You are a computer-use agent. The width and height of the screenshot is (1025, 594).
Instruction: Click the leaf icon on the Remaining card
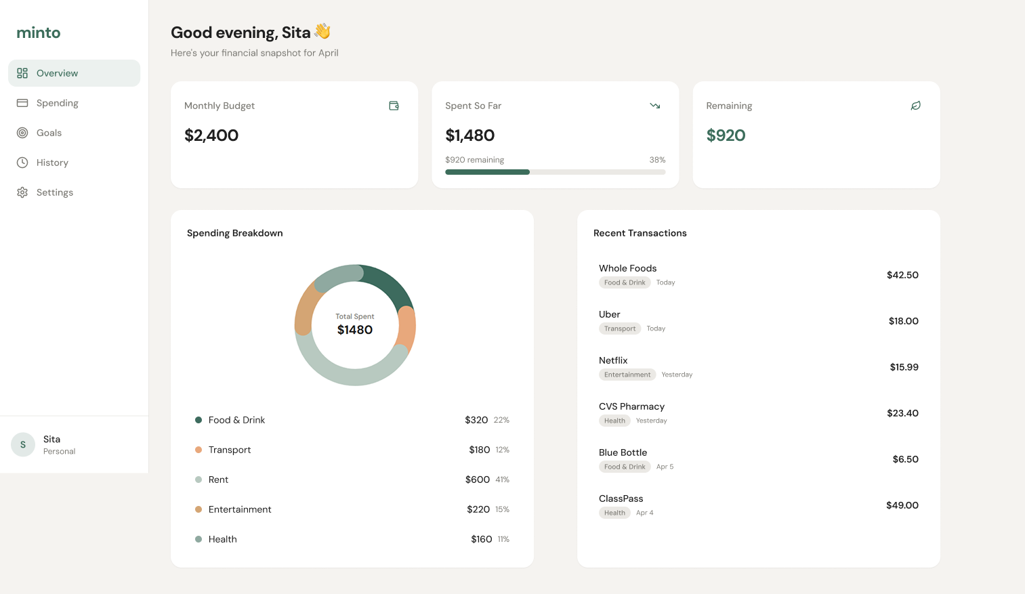915,106
